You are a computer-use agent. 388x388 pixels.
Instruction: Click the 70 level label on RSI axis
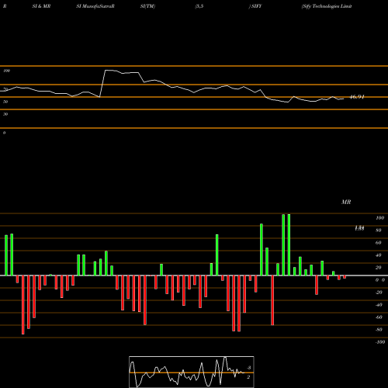pyautogui.click(x=5, y=89)
